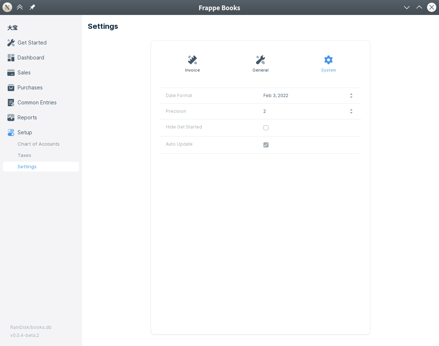Go to the Taxes page
The height and width of the screenshot is (346, 439).
pos(25,155)
